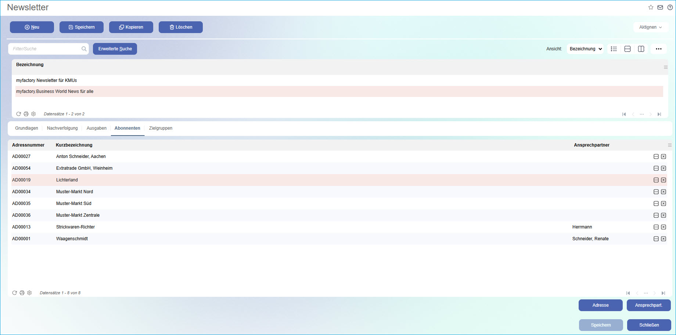676x335 pixels.
Task: Copy the newsletter with Kopieren
Action: click(131, 27)
